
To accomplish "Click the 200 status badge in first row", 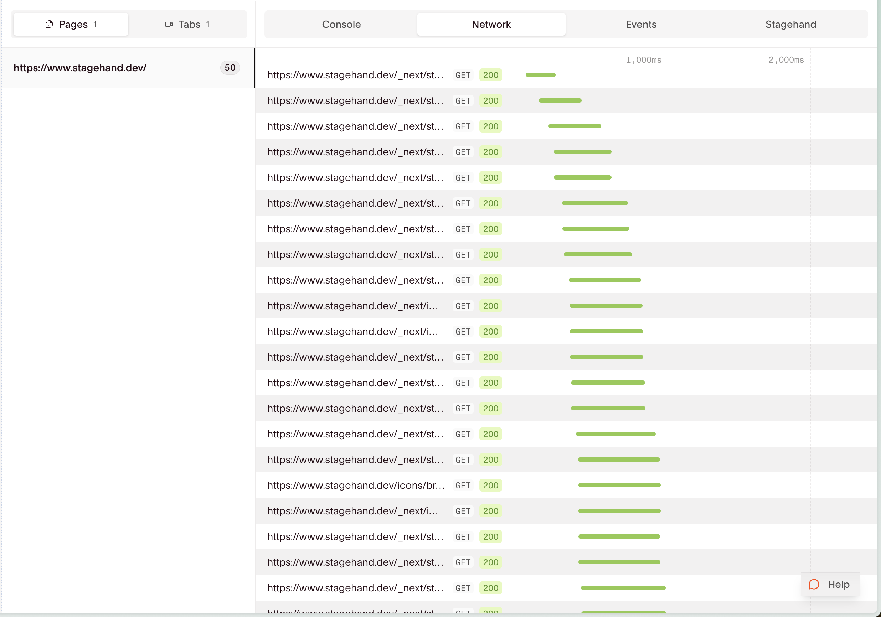I will pyautogui.click(x=490, y=75).
